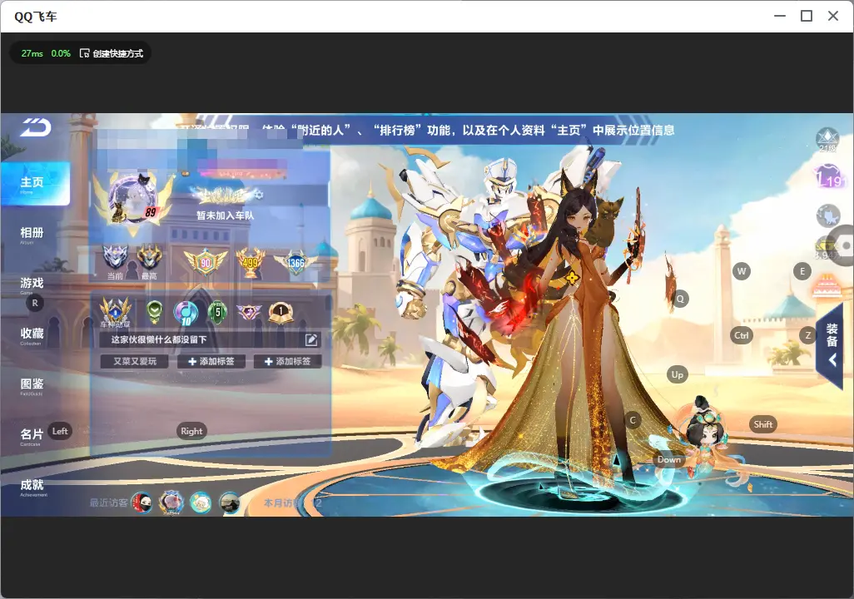Click the purple winged dance badge

pos(249,313)
